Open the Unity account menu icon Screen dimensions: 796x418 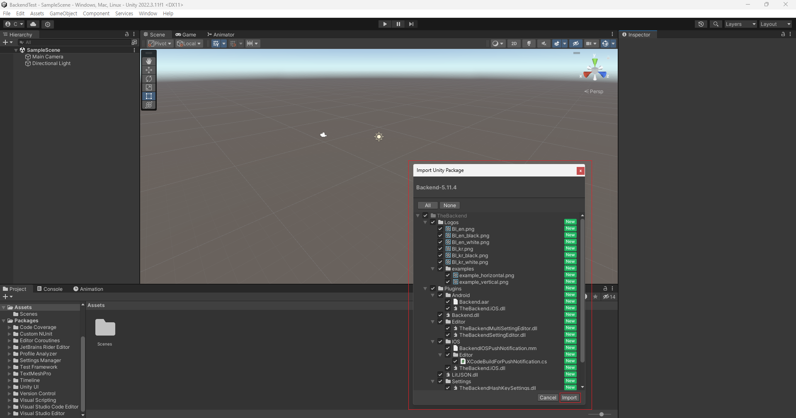coord(14,24)
